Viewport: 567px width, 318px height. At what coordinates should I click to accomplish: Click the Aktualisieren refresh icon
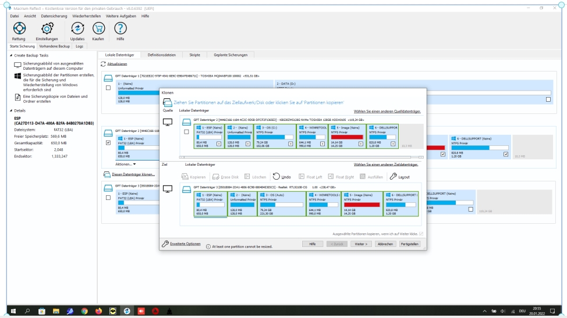103,64
